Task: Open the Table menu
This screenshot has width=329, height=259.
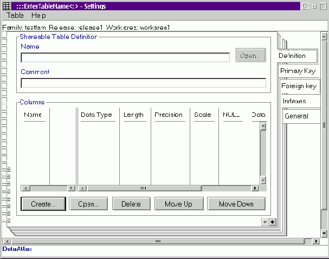Action: pyautogui.click(x=15, y=16)
